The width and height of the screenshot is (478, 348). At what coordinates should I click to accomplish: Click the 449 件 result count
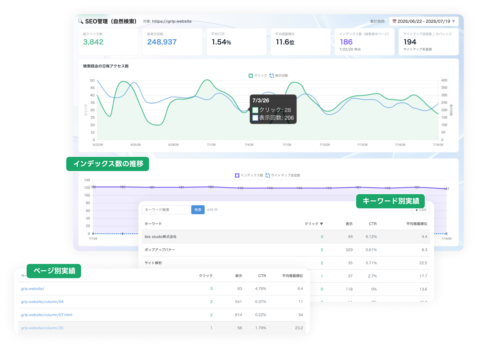(x=212, y=210)
